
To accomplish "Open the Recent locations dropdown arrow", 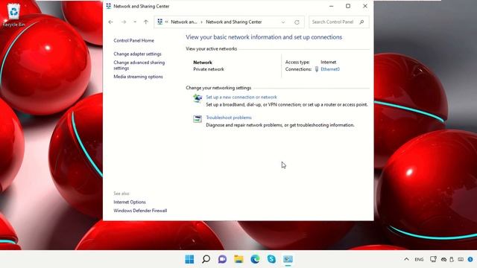I will coord(135,22).
